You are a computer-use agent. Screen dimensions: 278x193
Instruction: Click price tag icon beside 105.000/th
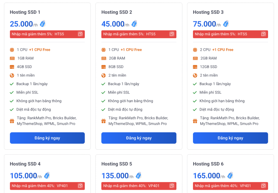click(x=47, y=176)
